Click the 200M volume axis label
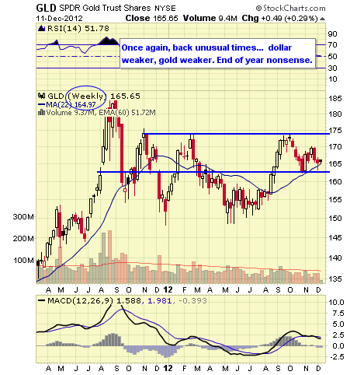357x375 pixels. click(x=23, y=238)
